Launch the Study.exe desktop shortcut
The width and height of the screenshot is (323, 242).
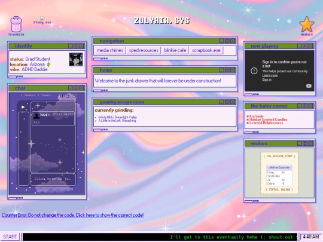pos(42,20)
